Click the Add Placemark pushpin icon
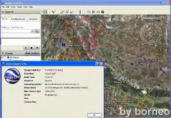 (54, 12)
